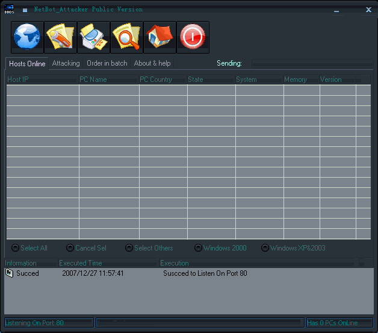Screen dimensions: 378x333
Task: Choose the Cancel Sel radio option
Action: point(70,248)
